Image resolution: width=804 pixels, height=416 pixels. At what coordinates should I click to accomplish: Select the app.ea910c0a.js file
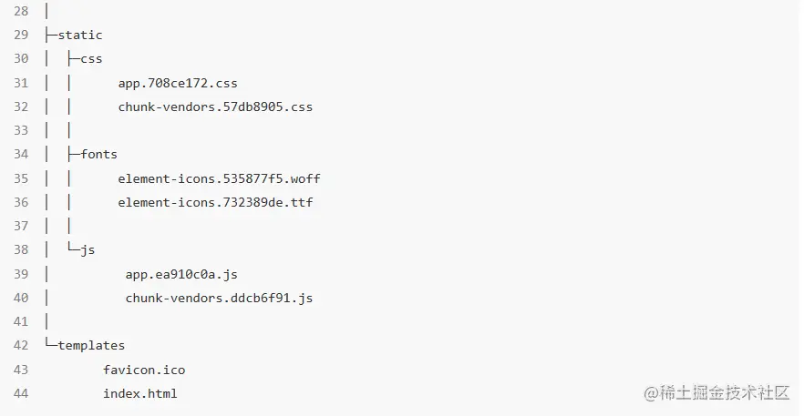click(181, 274)
